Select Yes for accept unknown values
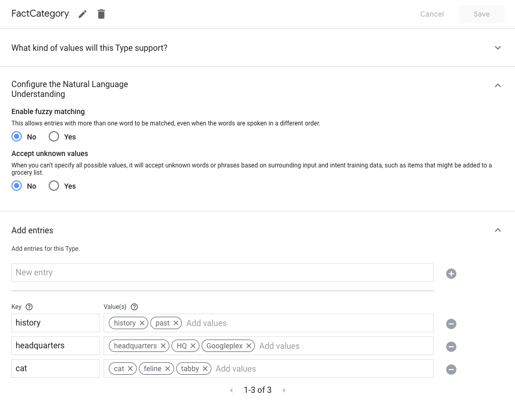The image size is (515, 410). tap(54, 186)
